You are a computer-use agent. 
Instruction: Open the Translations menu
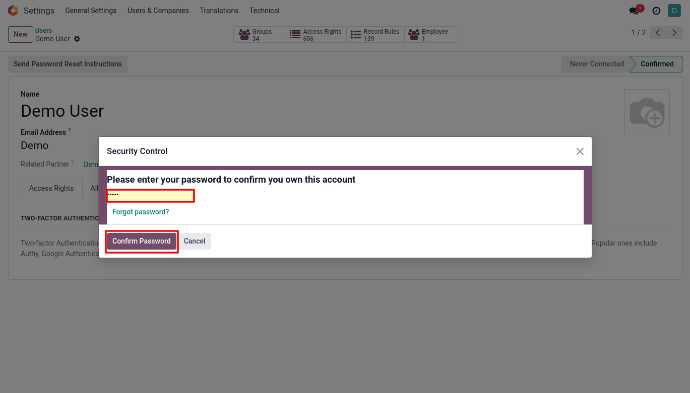pyautogui.click(x=219, y=11)
